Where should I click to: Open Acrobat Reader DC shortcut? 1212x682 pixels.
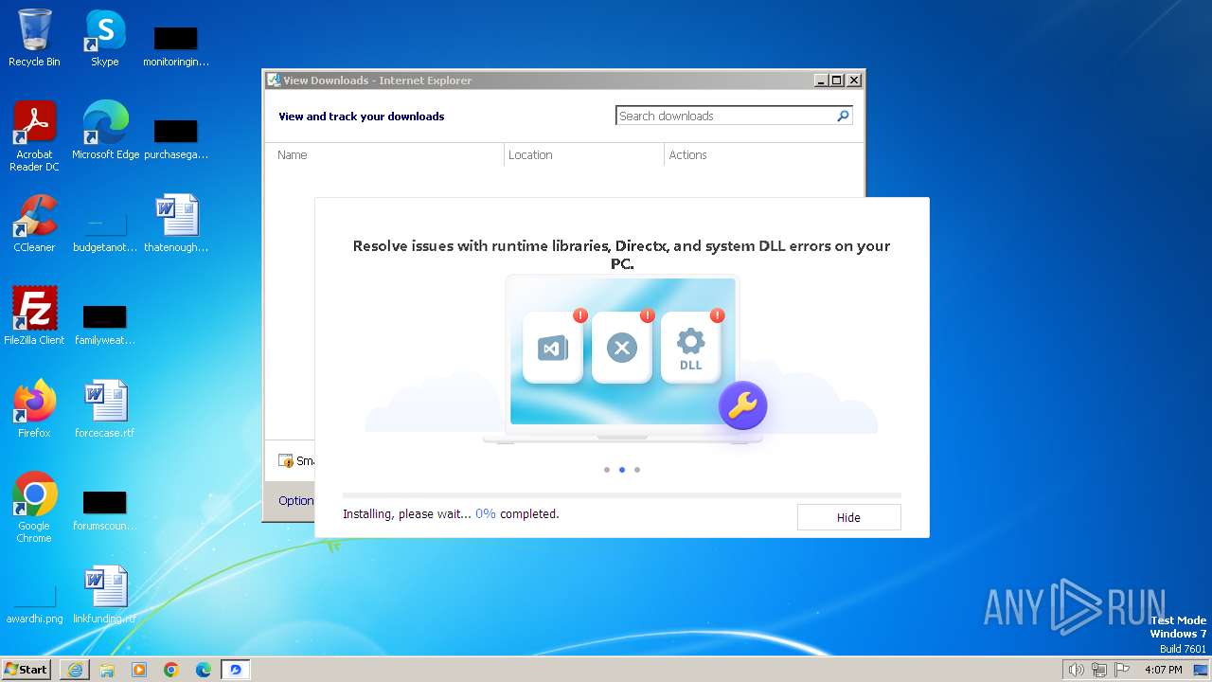tap(34, 136)
